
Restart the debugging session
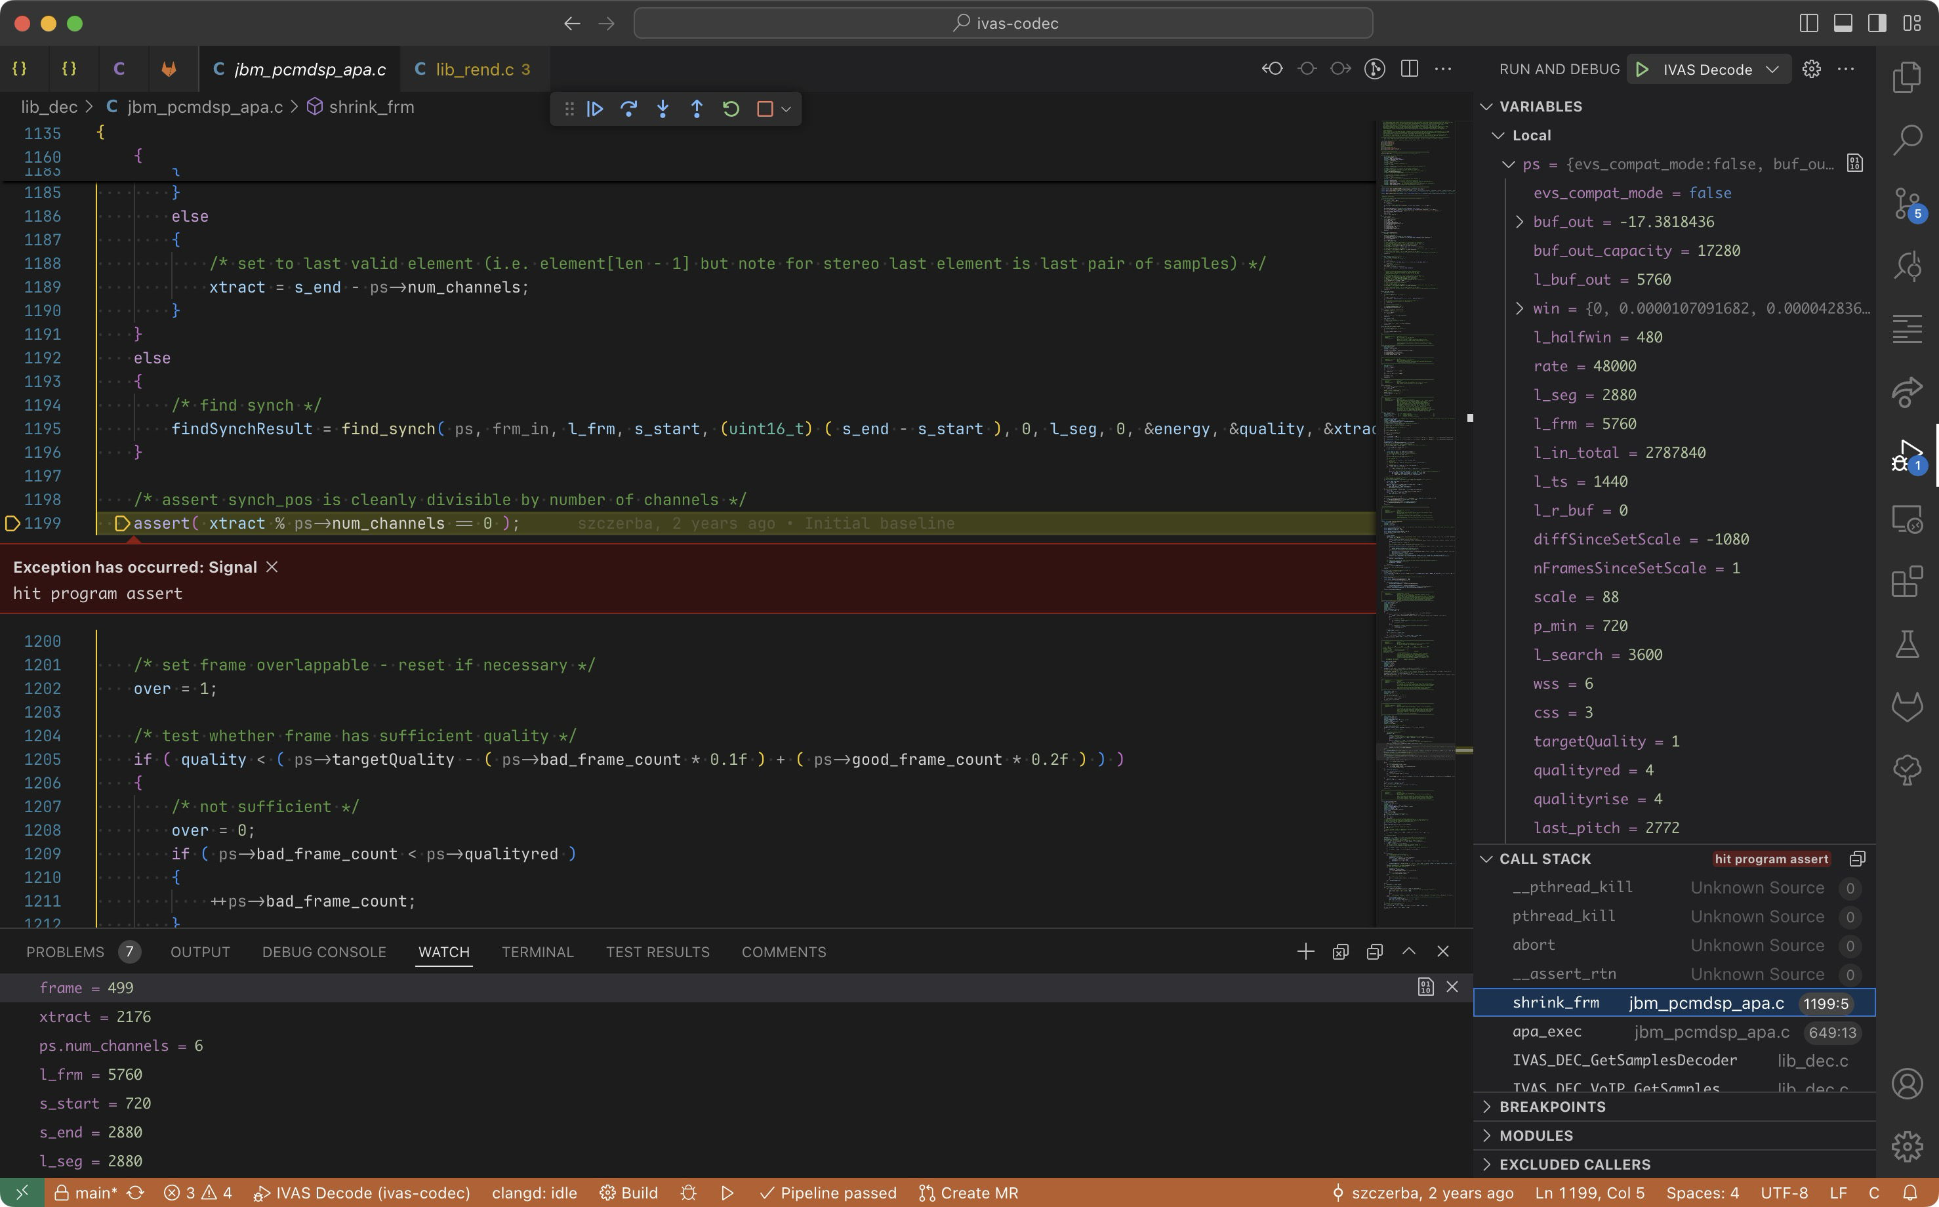(731, 109)
